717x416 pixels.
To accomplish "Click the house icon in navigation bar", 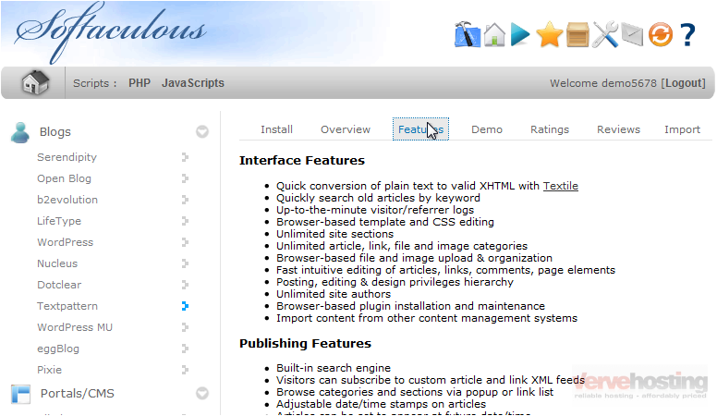I will [x=35, y=83].
